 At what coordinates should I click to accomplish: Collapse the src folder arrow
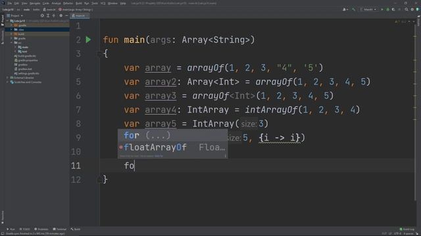tap(12, 43)
